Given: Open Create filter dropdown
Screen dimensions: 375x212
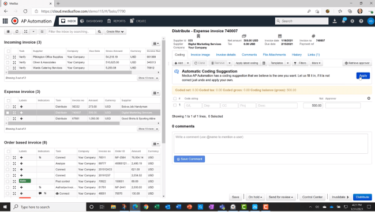Looking at the screenshot, I should 115,32.
